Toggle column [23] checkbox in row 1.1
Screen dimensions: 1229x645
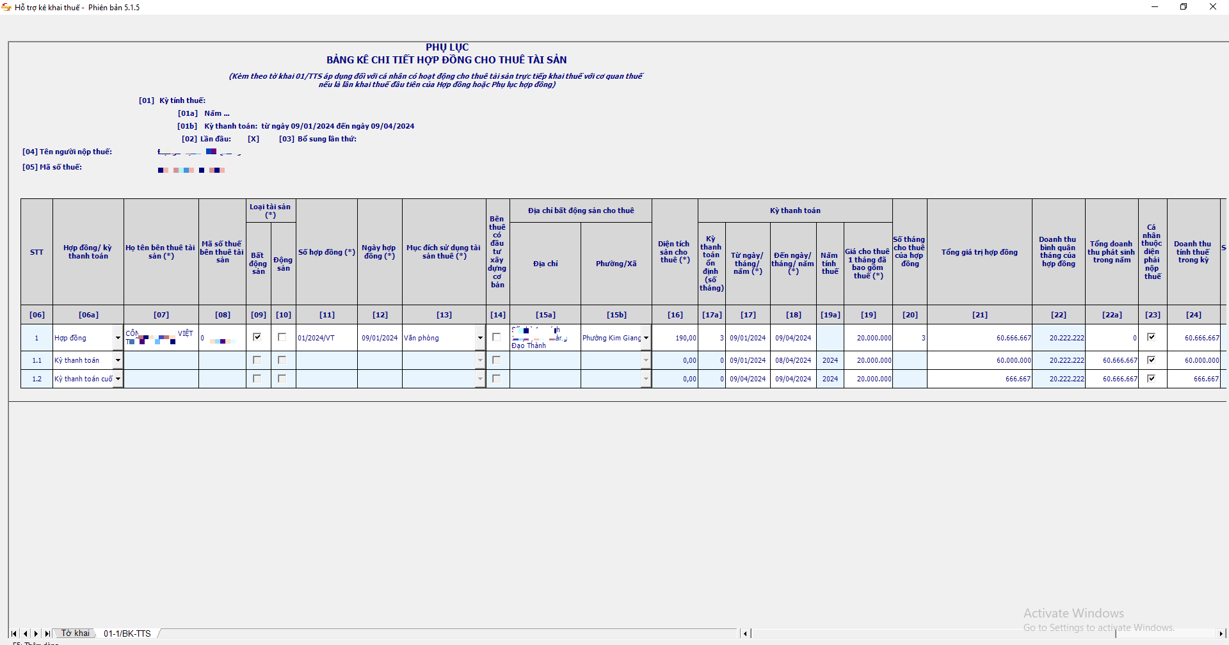click(x=1152, y=360)
